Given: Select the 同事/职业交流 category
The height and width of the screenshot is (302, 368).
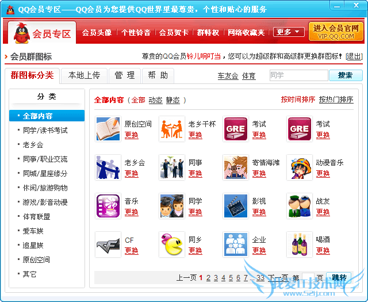Looking at the screenshot, I should (x=45, y=159).
